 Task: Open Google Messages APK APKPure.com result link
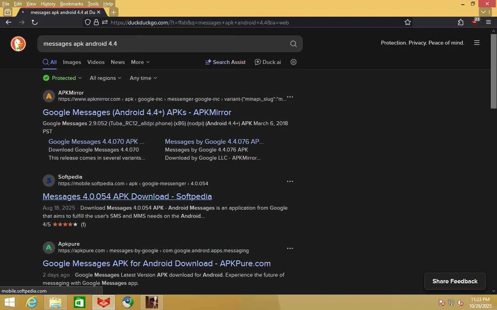pyautogui.click(x=157, y=263)
